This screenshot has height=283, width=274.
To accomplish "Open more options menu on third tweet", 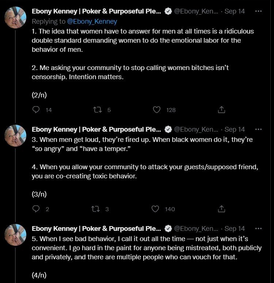I will coord(258,229).
